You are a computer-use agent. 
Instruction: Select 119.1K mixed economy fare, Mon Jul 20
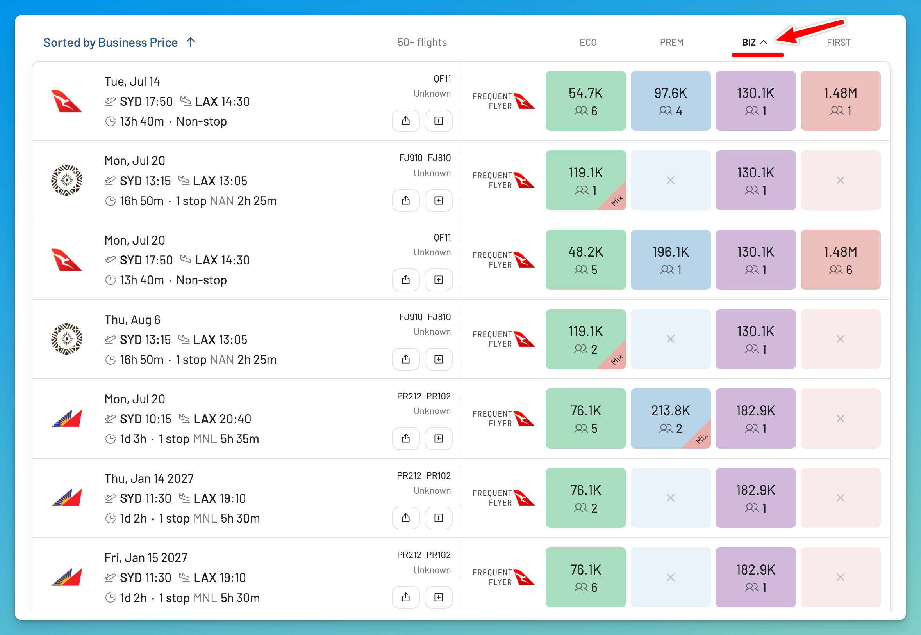(585, 180)
